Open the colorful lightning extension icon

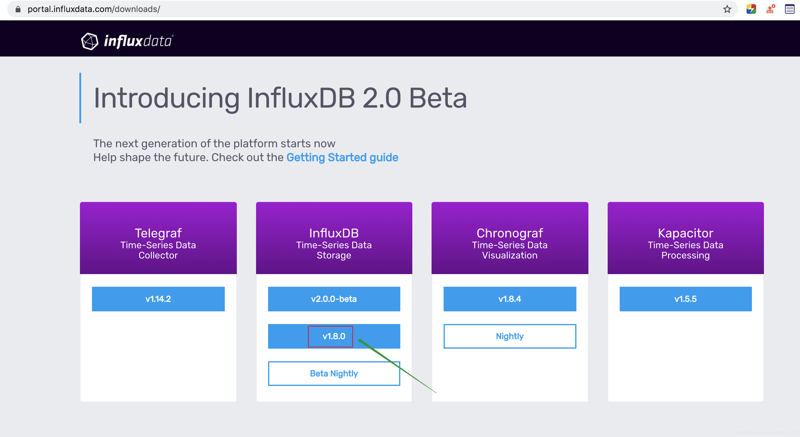coord(751,9)
